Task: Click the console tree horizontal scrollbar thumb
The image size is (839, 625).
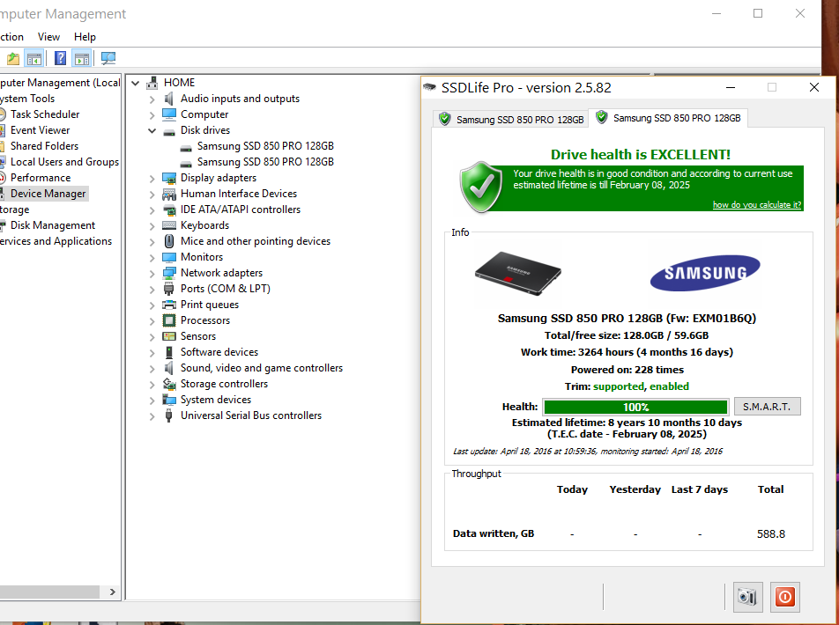Action: click(49, 592)
